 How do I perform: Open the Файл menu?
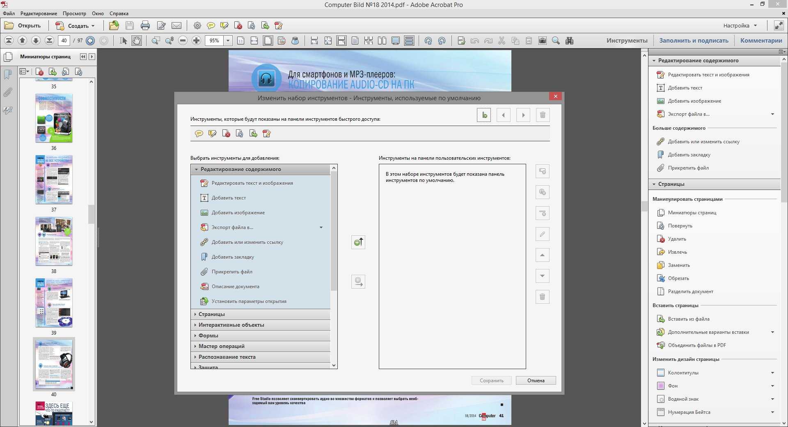9,14
